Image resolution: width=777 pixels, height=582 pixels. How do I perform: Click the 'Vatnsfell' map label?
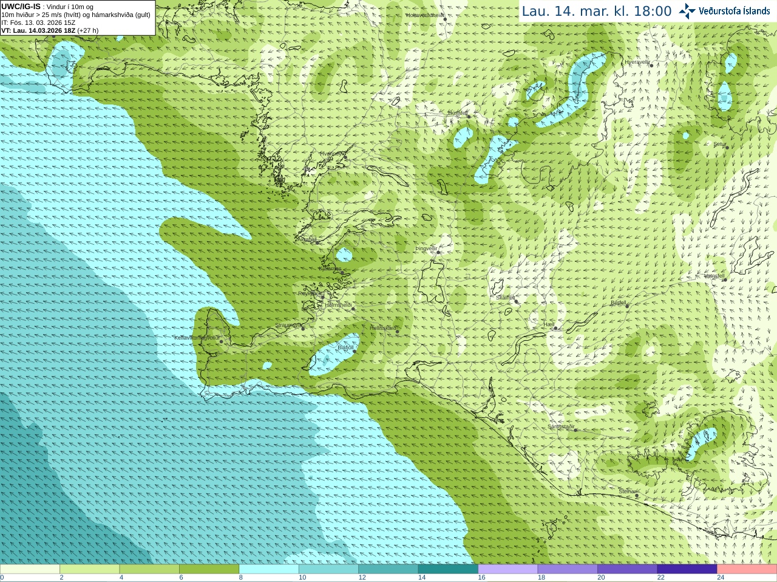pos(714,276)
